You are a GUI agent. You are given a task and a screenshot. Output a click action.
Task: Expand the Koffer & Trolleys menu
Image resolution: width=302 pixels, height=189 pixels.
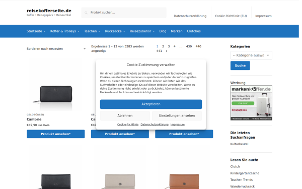click(65, 31)
